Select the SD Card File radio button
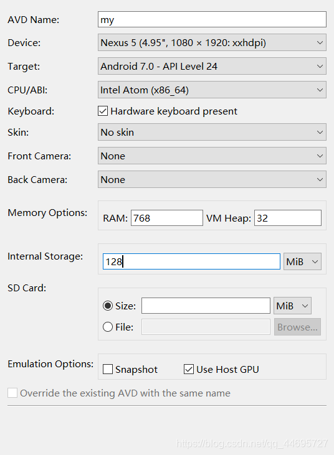 108,327
